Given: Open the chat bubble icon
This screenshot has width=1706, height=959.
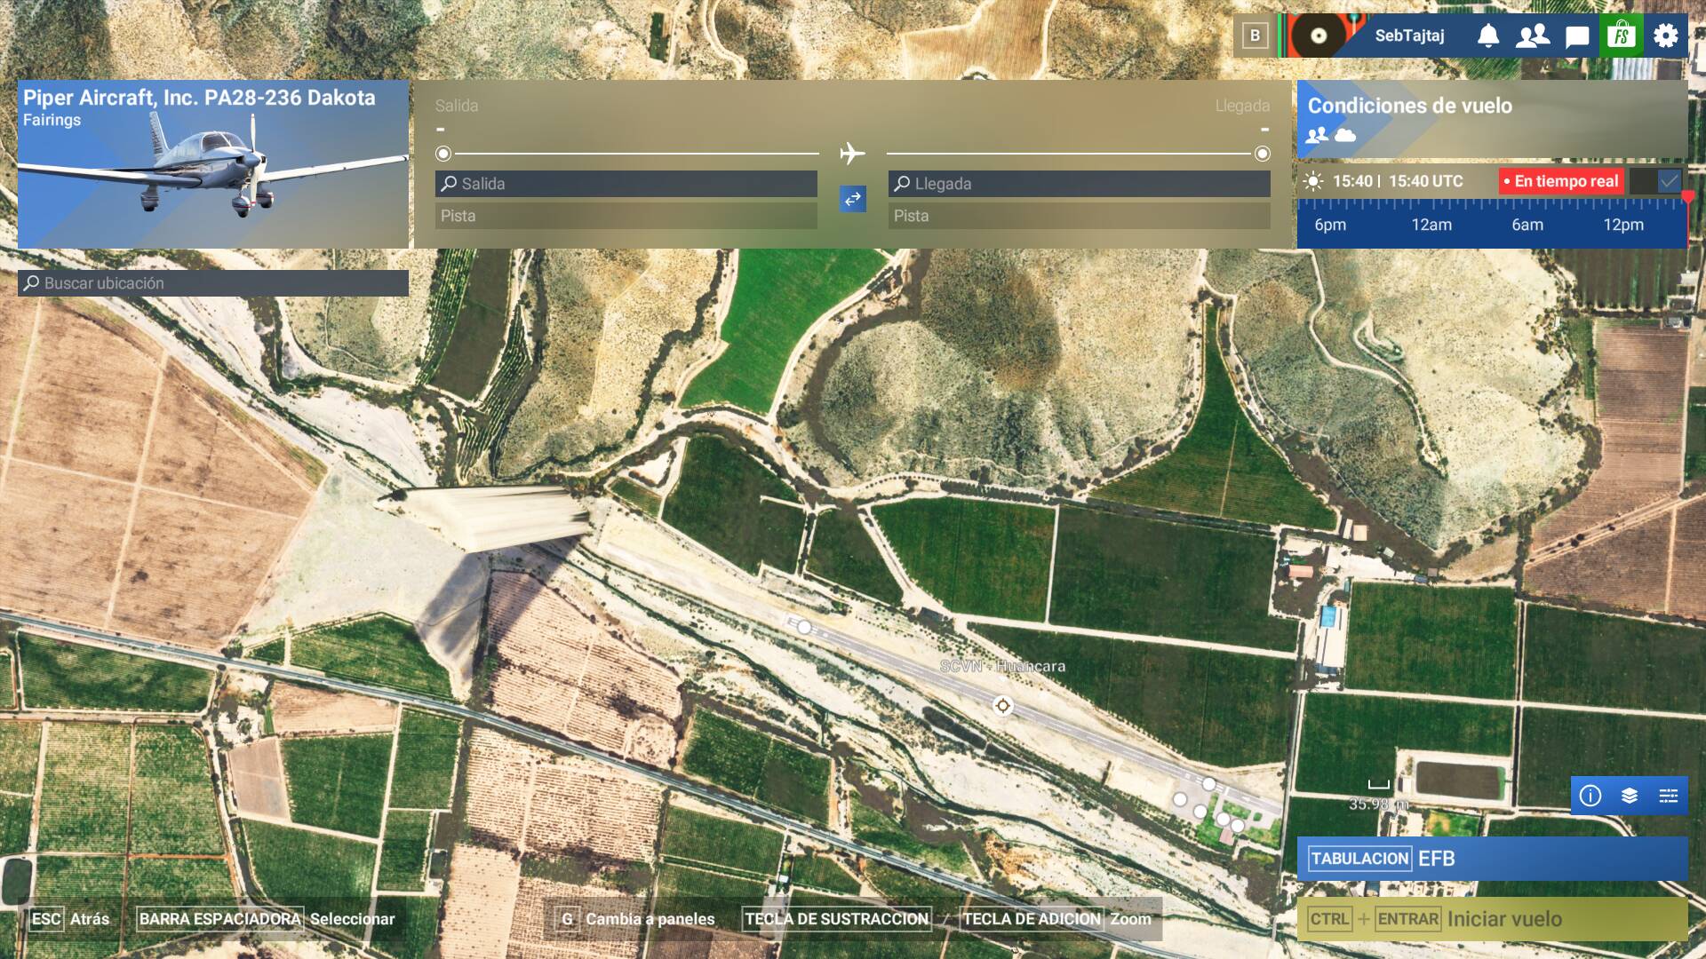Looking at the screenshot, I should pos(1577,36).
